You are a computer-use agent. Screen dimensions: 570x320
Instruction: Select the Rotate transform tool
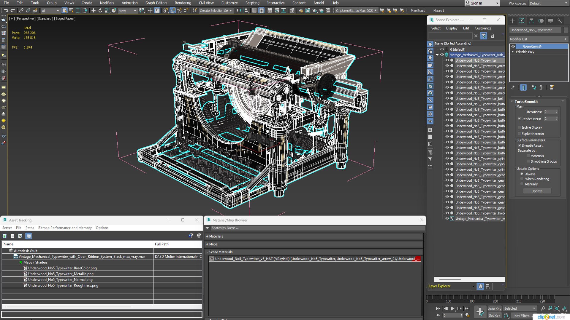coord(100,11)
